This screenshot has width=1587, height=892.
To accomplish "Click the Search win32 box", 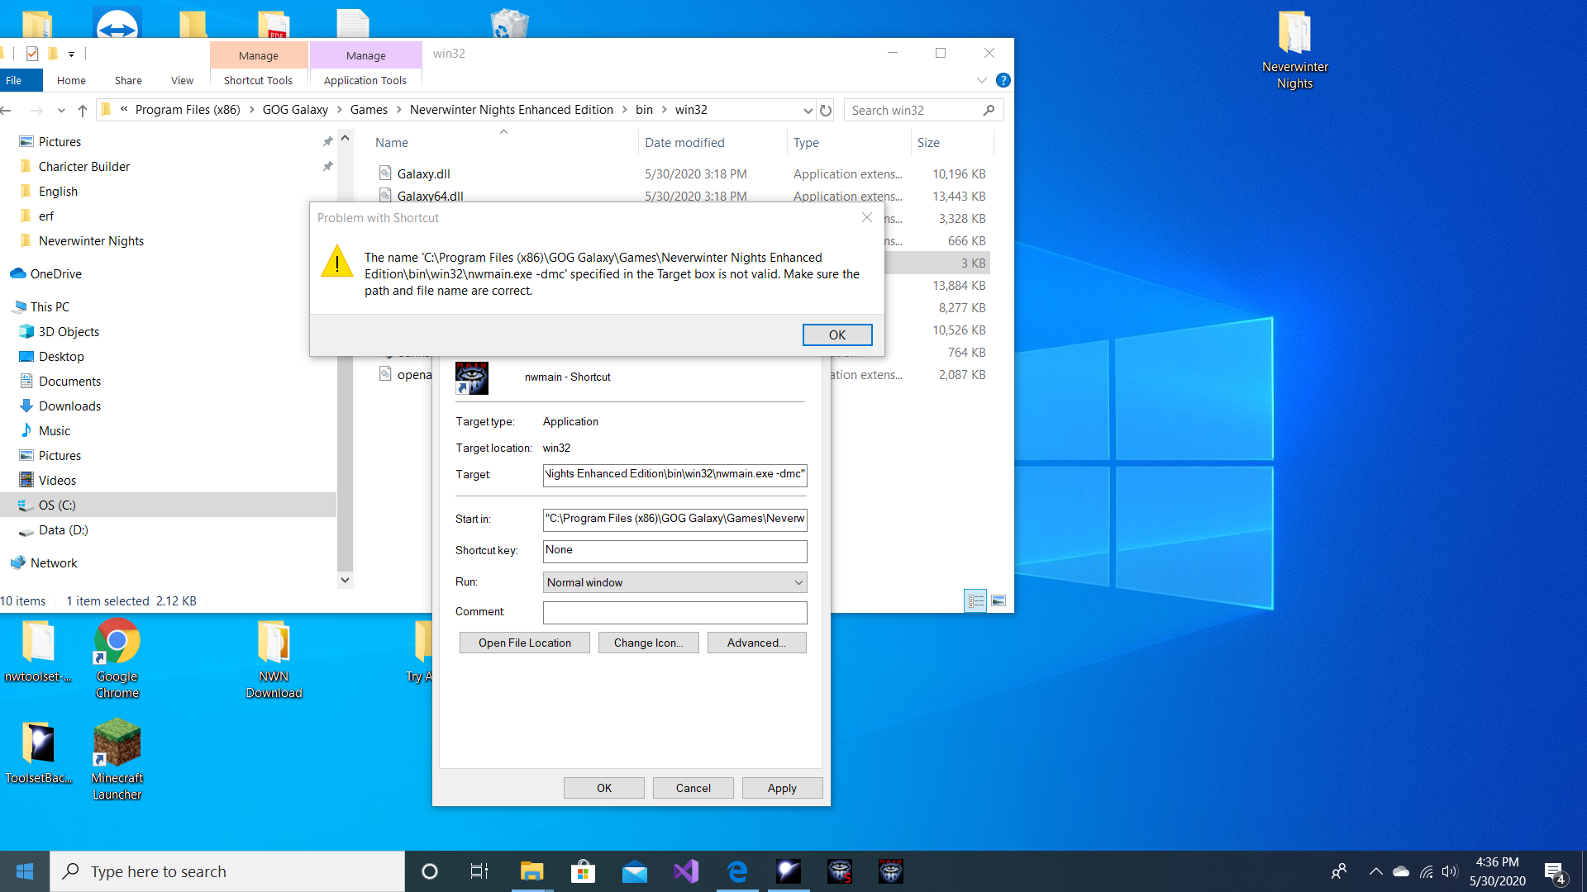I will tap(923, 110).
